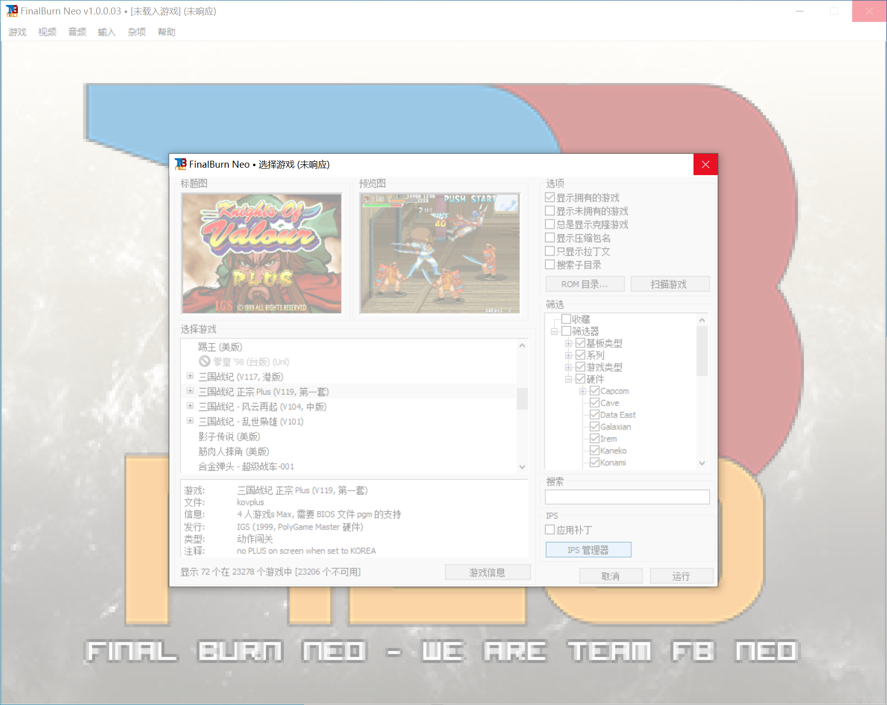Screen dimensions: 887x705
Task: Open the 输入 menu
Action: 107,32
